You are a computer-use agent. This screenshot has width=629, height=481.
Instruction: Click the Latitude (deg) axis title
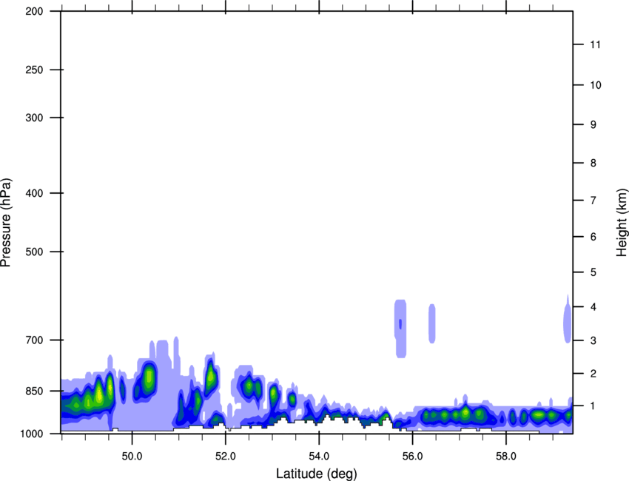317,474
